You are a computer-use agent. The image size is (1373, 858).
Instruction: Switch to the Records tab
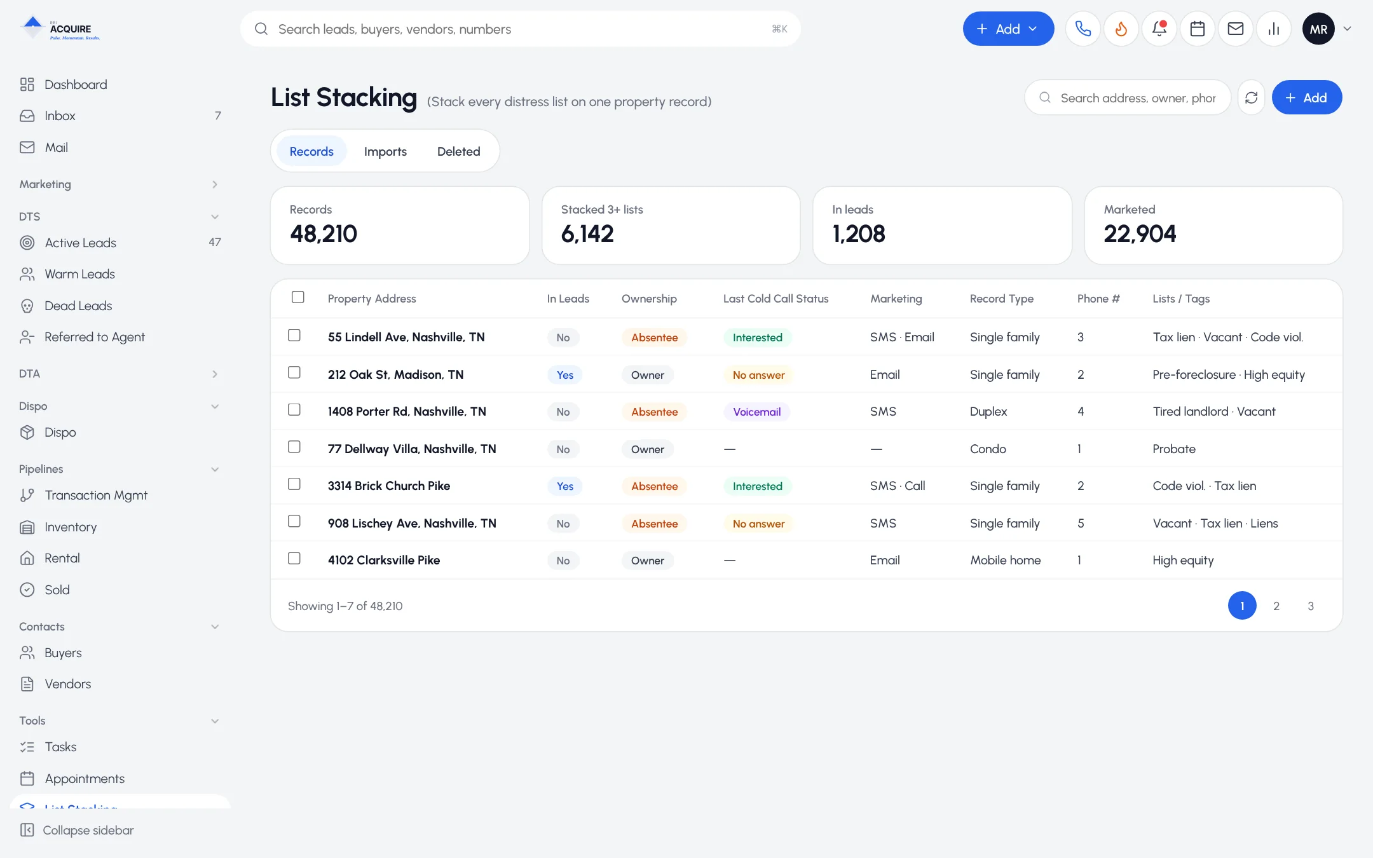(x=311, y=151)
